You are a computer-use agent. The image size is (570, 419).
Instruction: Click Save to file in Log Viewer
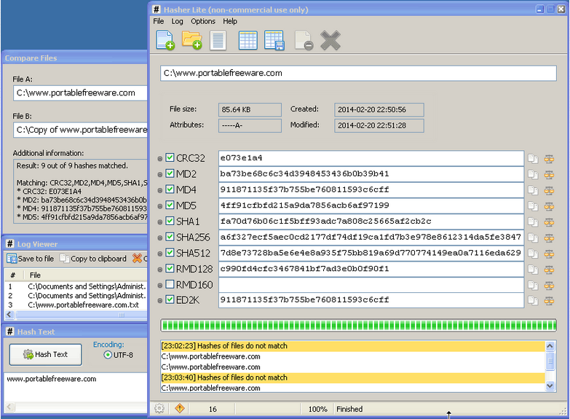pos(31,259)
